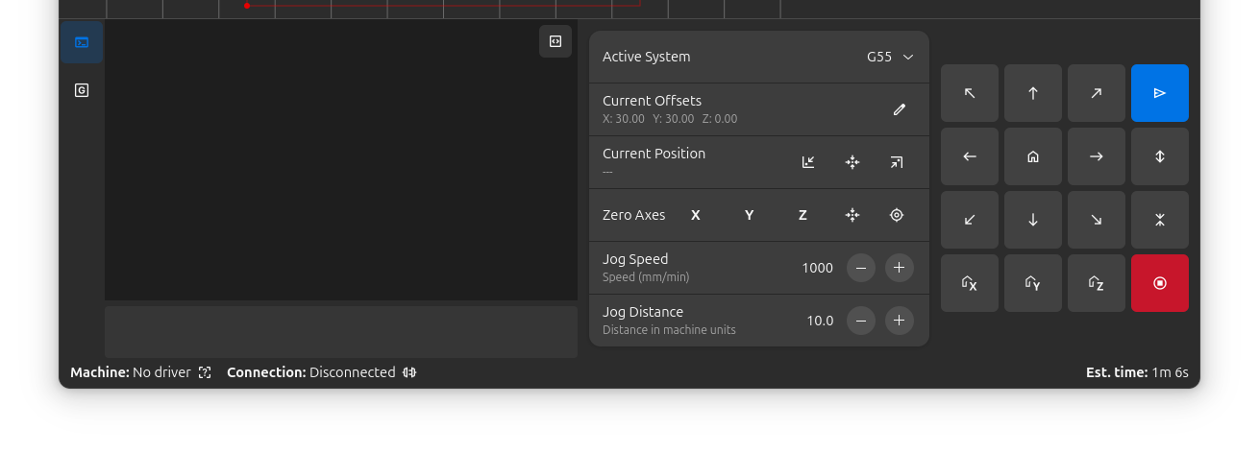Switch to the G-code tab in sidebar

point(82,90)
